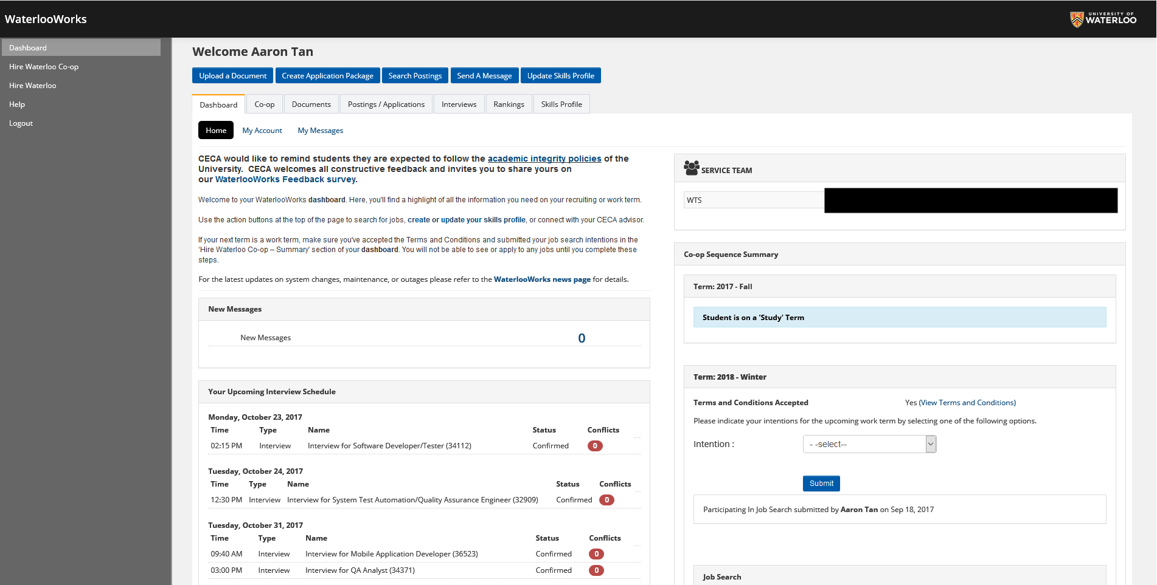The width and height of the screenshot is (1157, 585).
Task: Open Help in the sidebar
Action: point(17,104)
